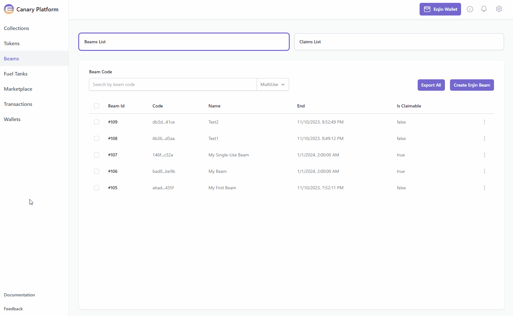Click end date 11/10/2023, 8:49:12 PM
The width and height of the screenshot is (513, 316).
(x=320, y=138)
